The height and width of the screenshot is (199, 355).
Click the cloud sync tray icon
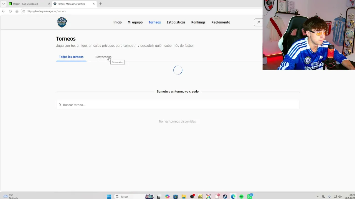pyautogui.click(x=323, y=197)
